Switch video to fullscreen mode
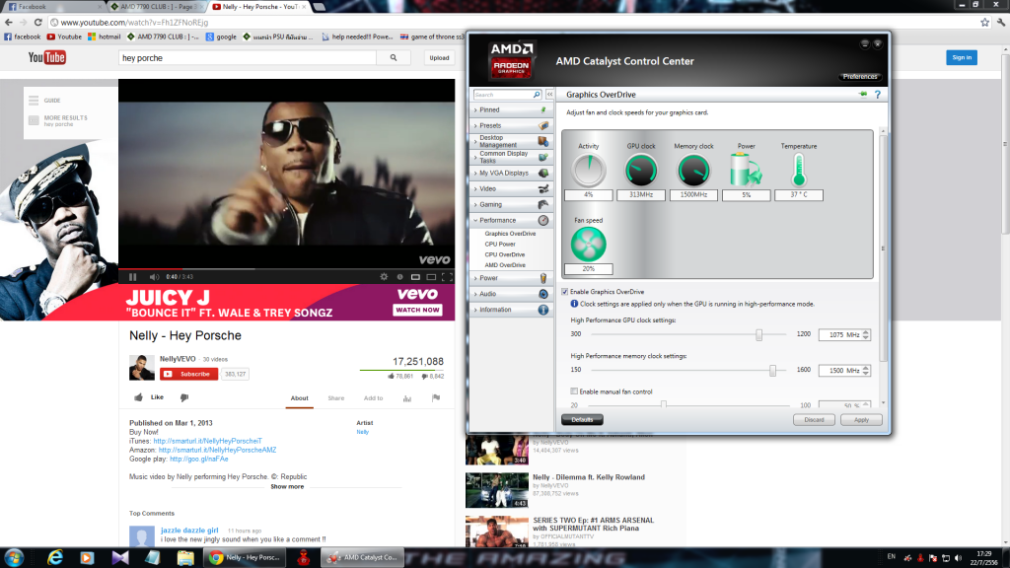The image size is (1010, 568). (447, 277)
